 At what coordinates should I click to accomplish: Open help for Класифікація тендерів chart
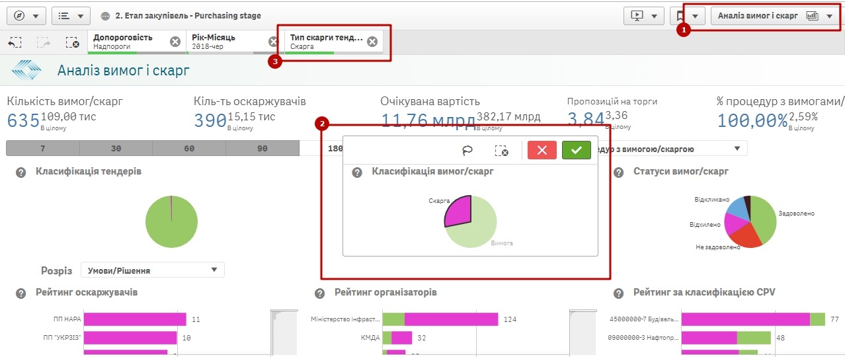20,172
